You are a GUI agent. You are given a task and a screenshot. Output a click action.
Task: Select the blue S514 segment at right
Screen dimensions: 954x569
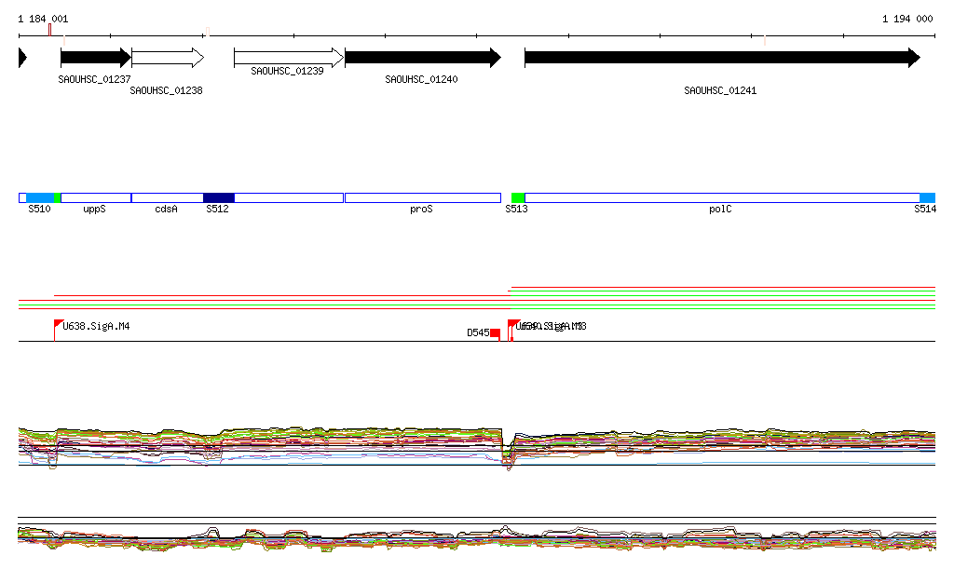click(927, 197)
